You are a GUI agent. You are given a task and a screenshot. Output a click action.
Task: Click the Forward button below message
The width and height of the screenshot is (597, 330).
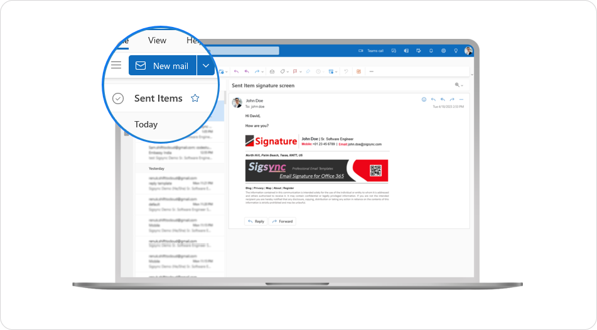[282, 221]
